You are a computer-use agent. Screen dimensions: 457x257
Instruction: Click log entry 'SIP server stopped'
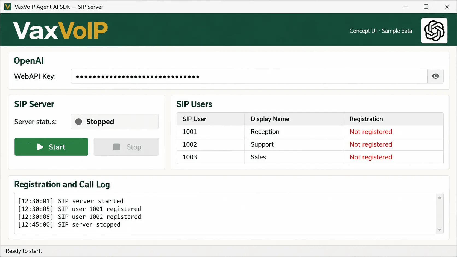click(69, 225)
